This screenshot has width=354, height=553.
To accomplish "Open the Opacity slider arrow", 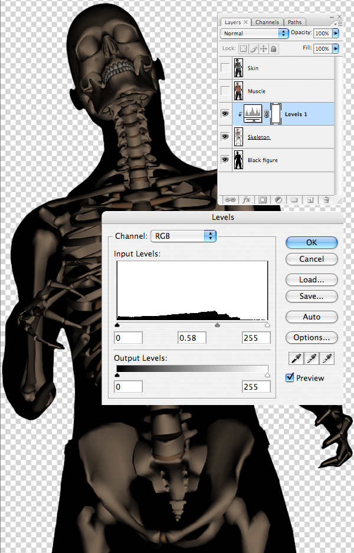I will point(336,33).
